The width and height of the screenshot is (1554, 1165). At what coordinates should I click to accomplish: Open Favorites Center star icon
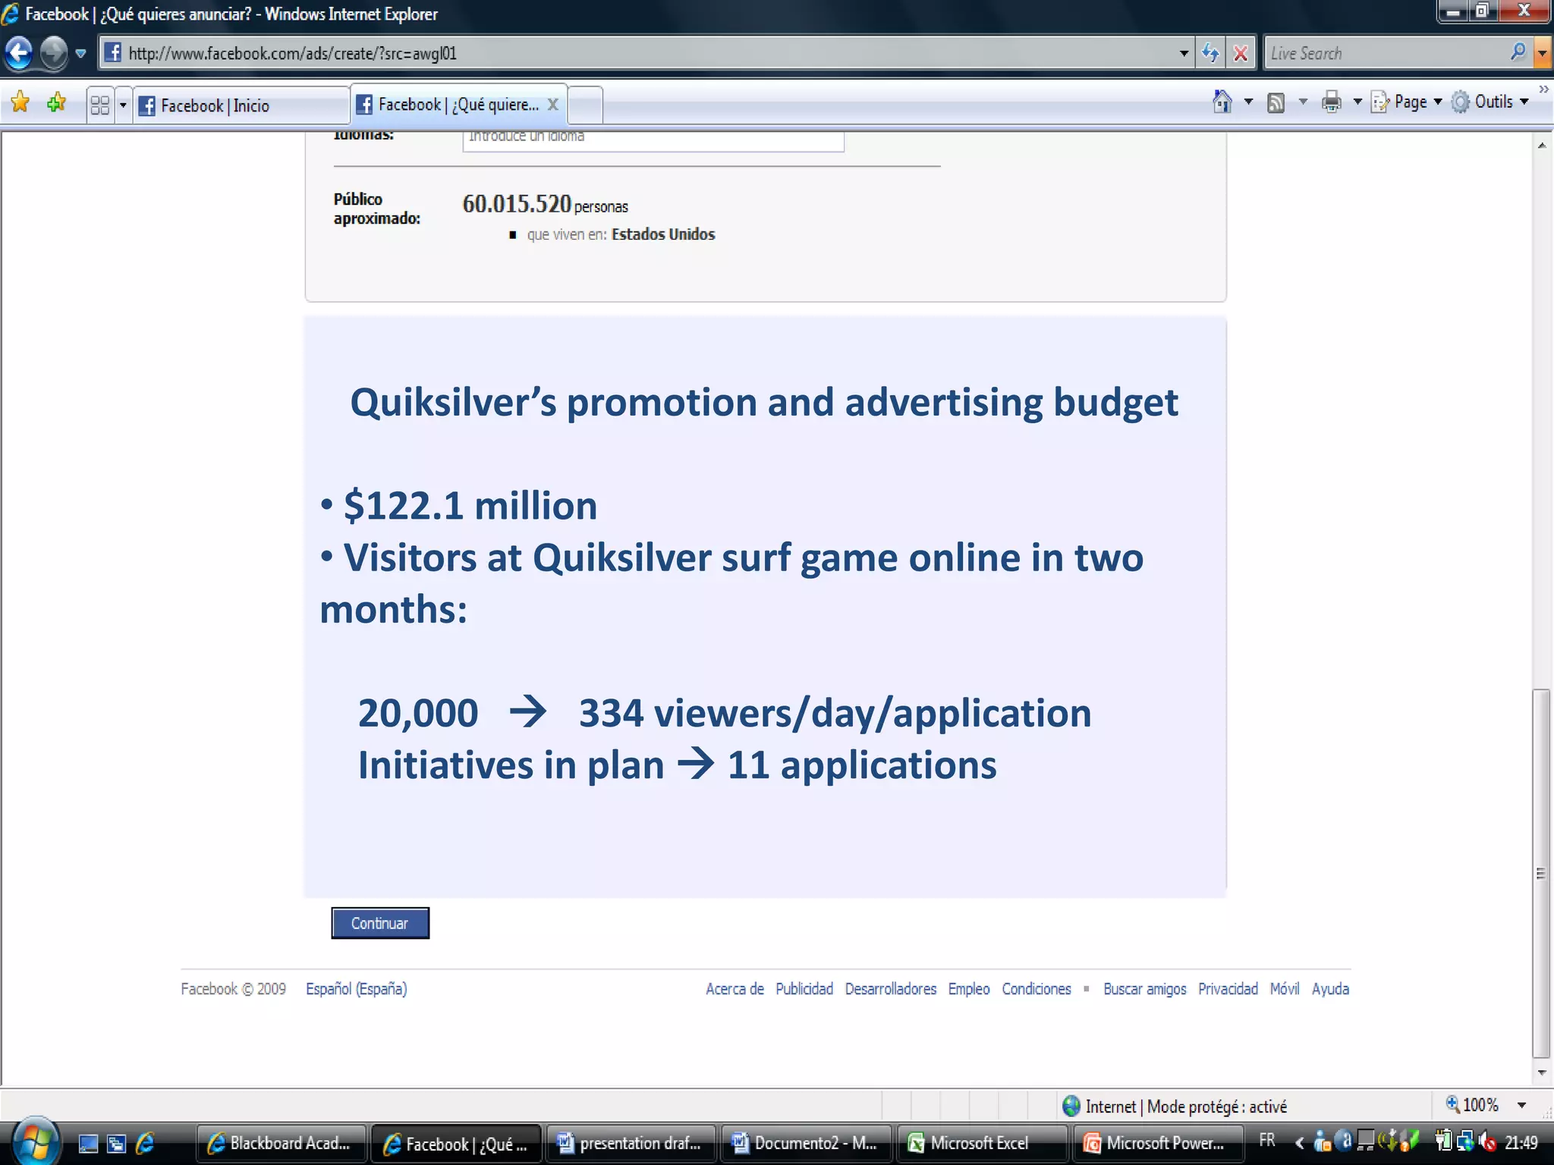(20, 102)
